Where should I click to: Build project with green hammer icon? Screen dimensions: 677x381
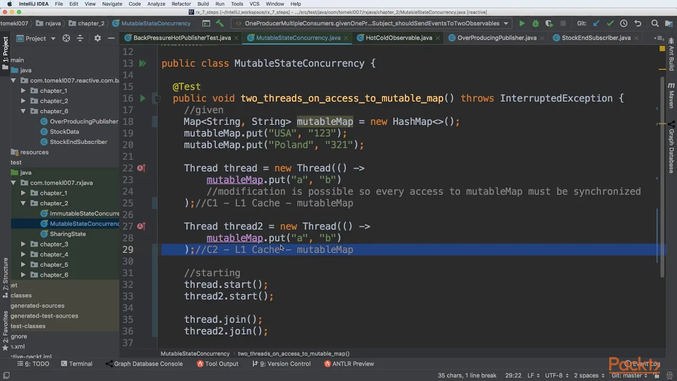220,23
